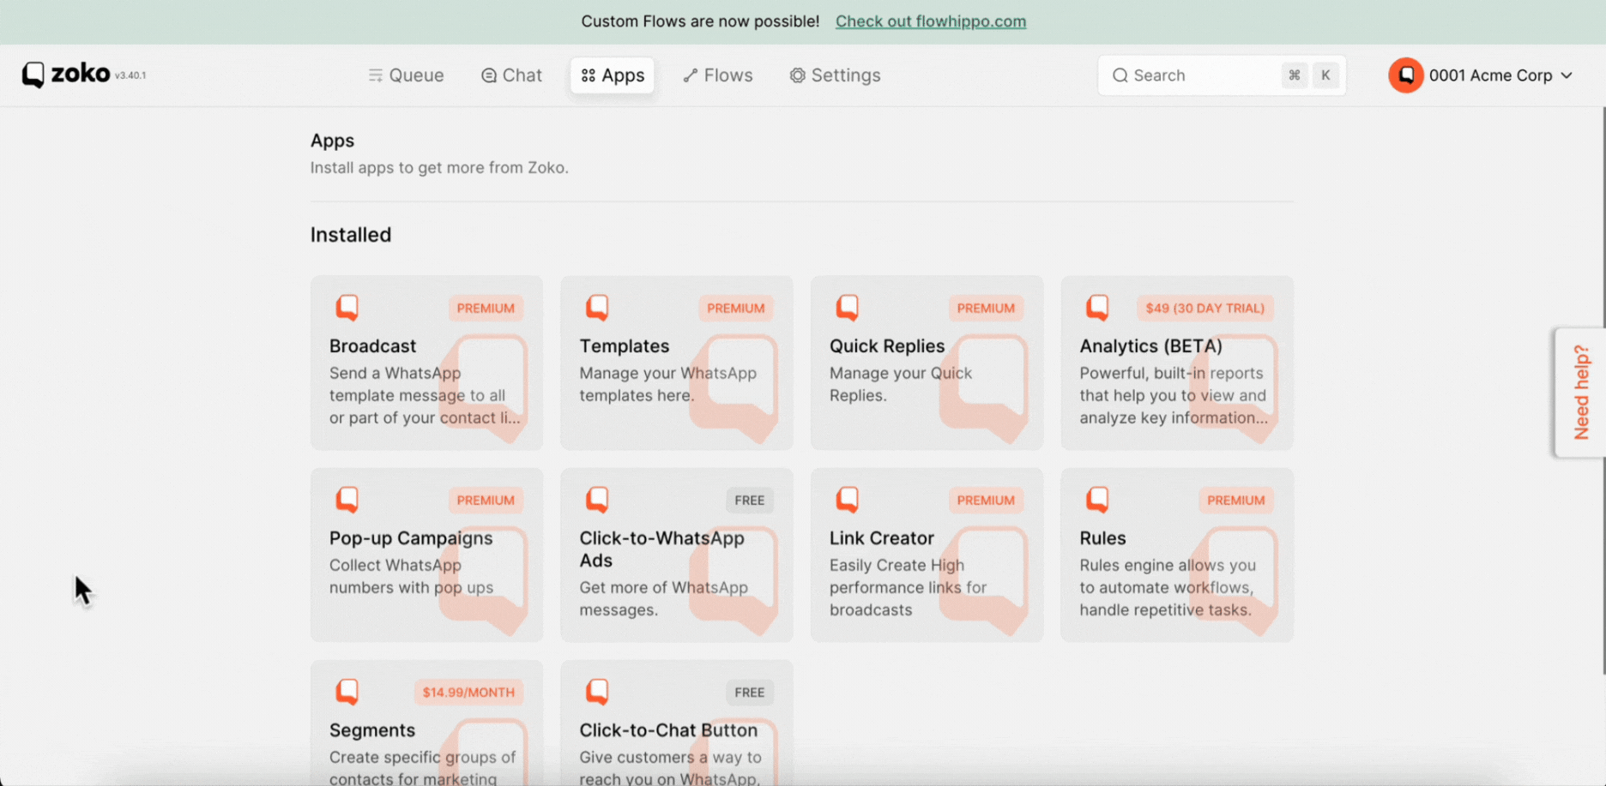Go to the Flows tab
Screen dimensions: 1606x786
(x=718, y=75)
